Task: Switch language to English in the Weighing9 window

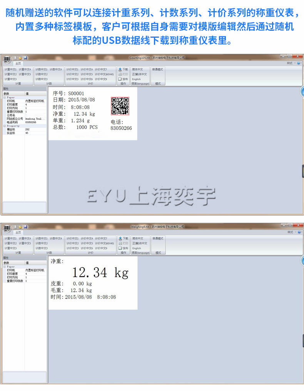Action: (x=137, y=248)
